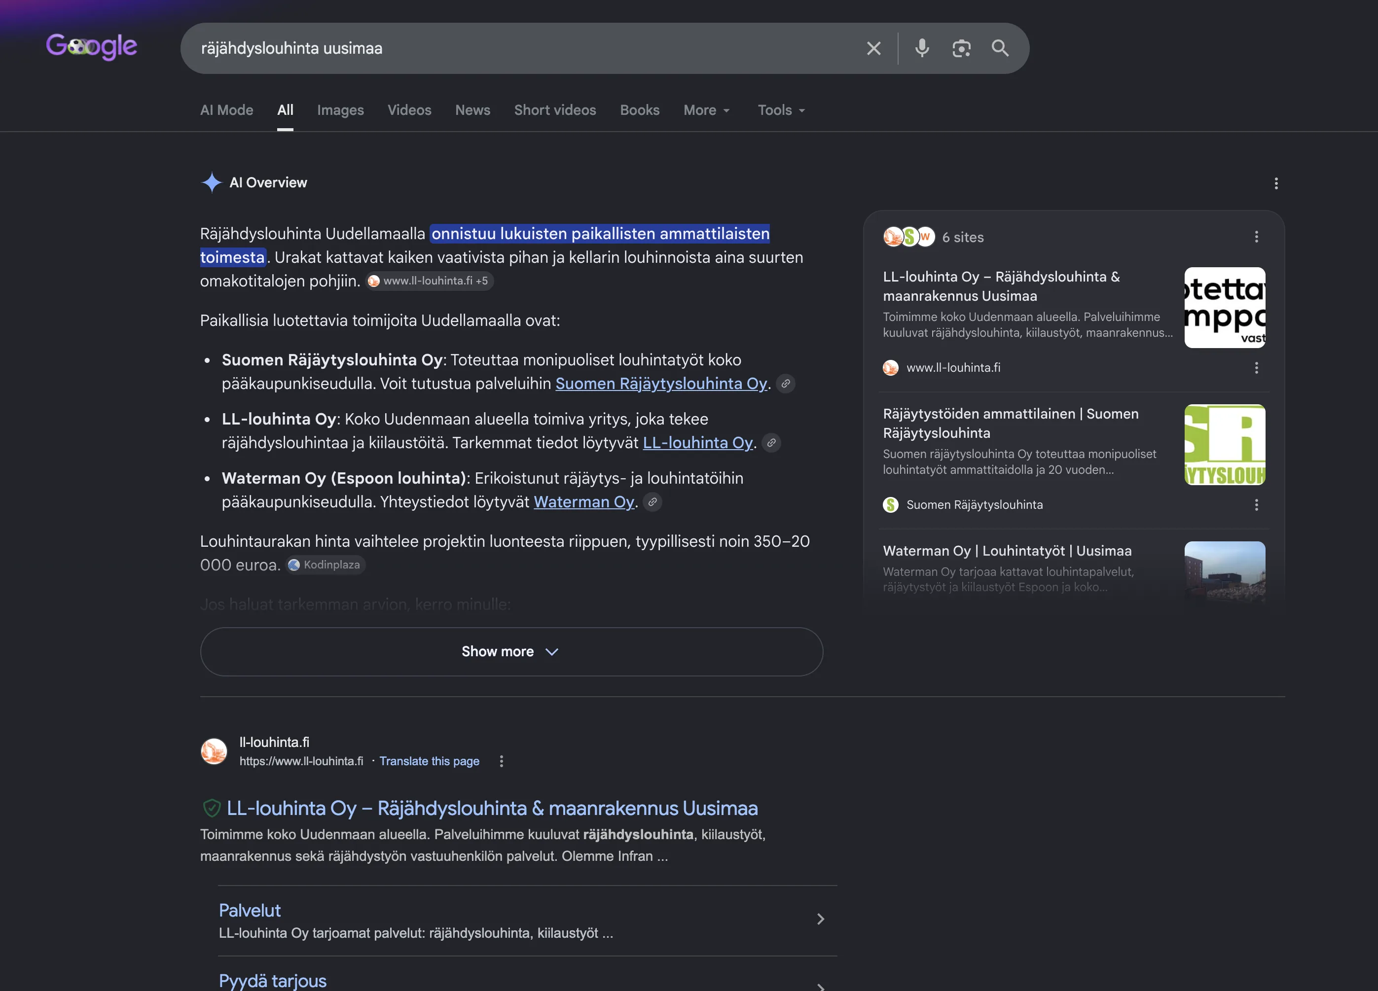
Task: Click the 6 sites label
Action: point(962,238)
